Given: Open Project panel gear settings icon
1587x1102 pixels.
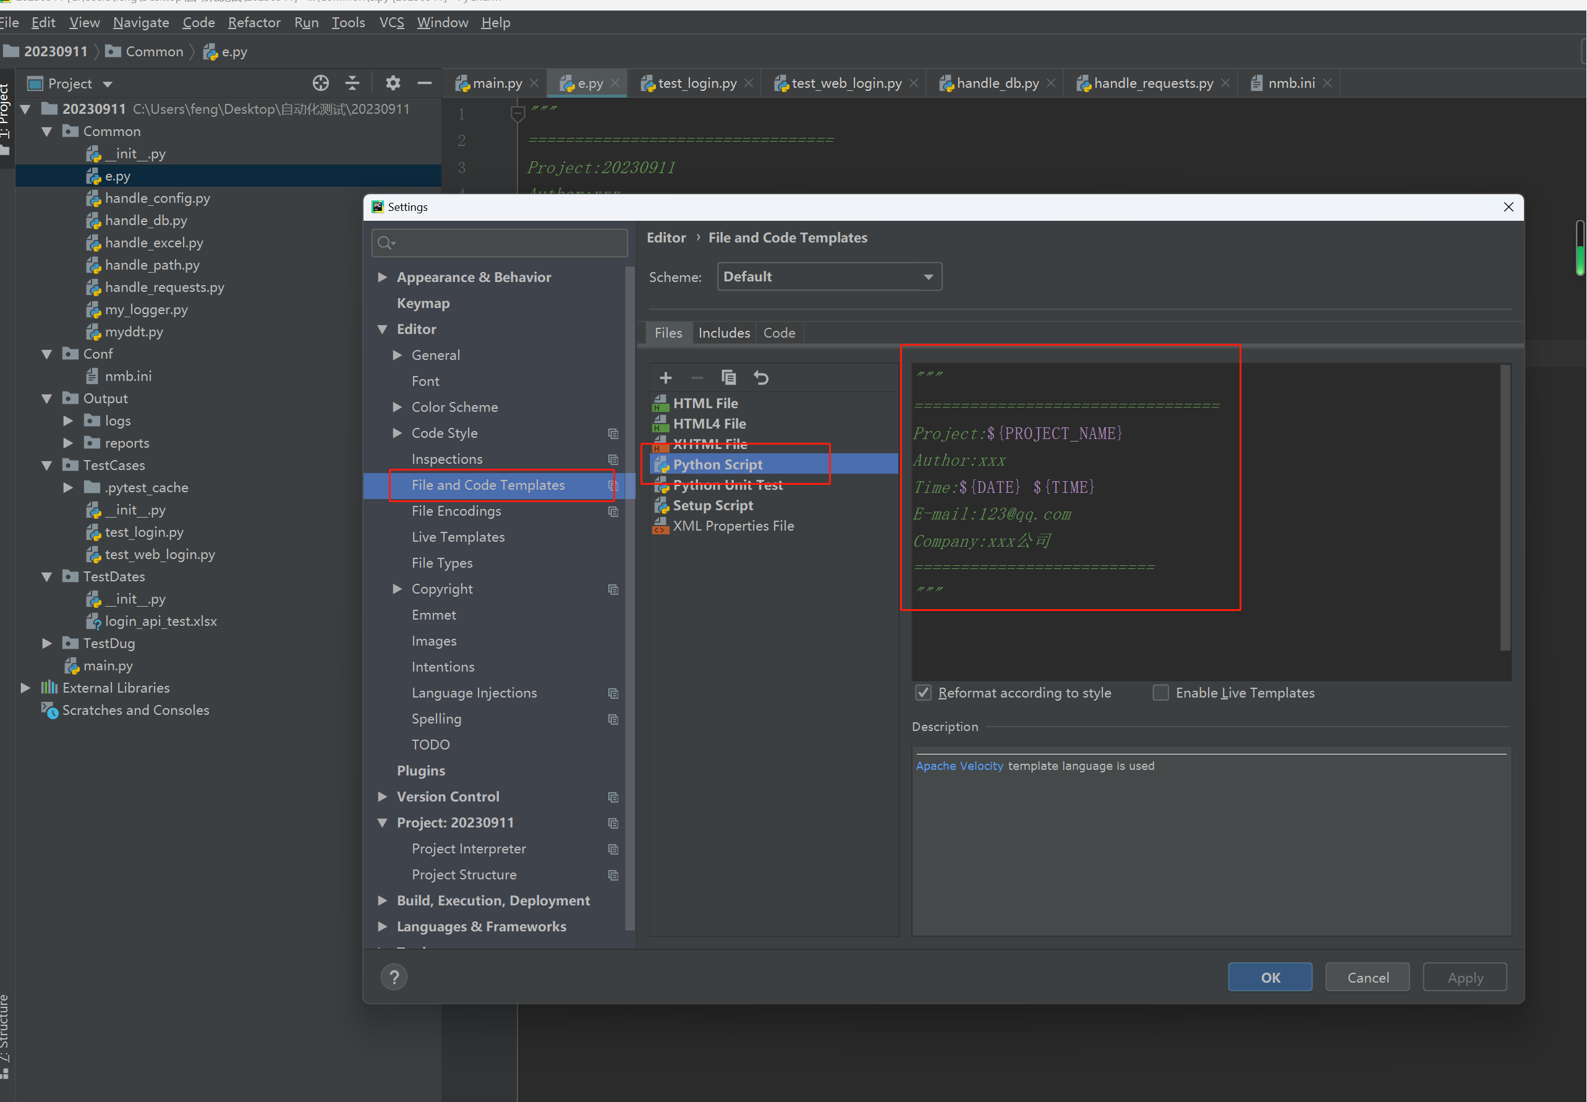Looking at the screenshot, I should click(x=393, y=83).
